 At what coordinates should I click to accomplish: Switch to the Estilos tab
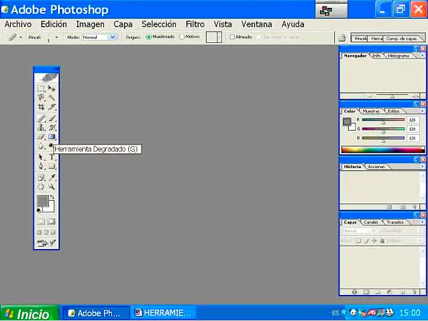pos(394,111)
